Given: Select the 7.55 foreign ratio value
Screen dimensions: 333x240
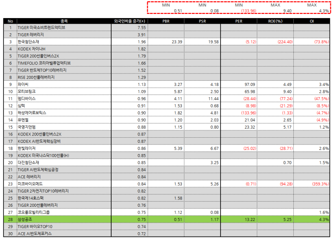Looking at the screenshot, I should (x=142, y=28).
